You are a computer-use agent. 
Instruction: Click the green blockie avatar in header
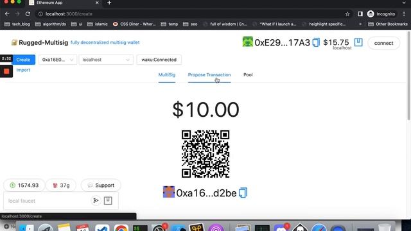point(247,42)
